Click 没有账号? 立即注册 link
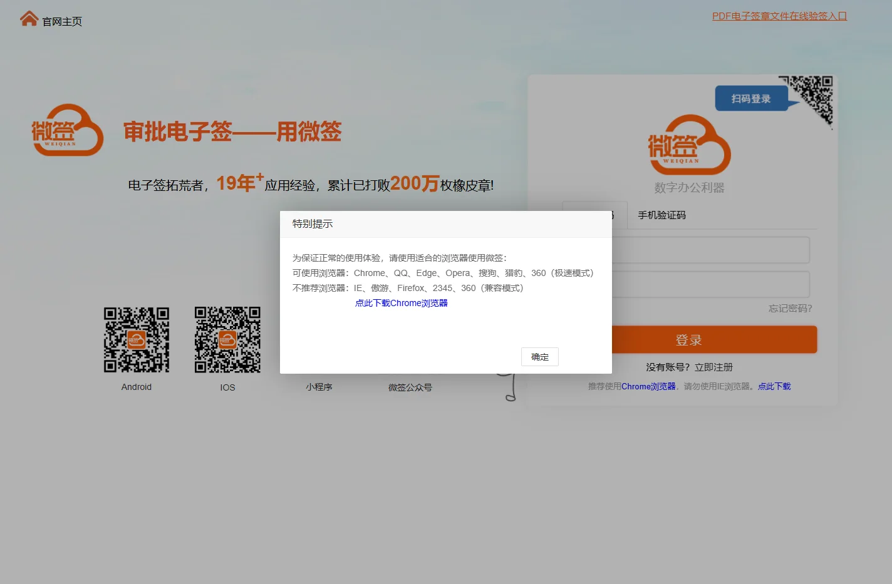Image resolution: width=892 pixels, height=584 pixels. [689, 367]
